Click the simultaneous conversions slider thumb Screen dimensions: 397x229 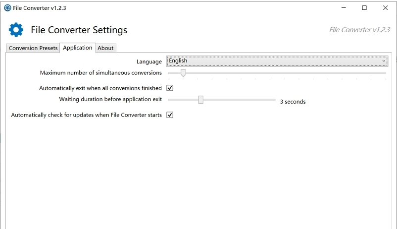[x=183, y=73]
